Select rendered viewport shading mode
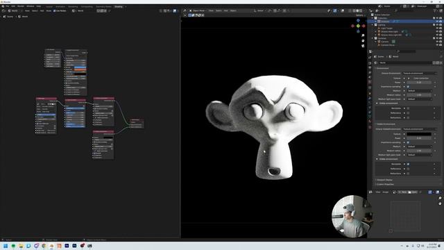Screen dimensions: 444x250 [361, 11]
